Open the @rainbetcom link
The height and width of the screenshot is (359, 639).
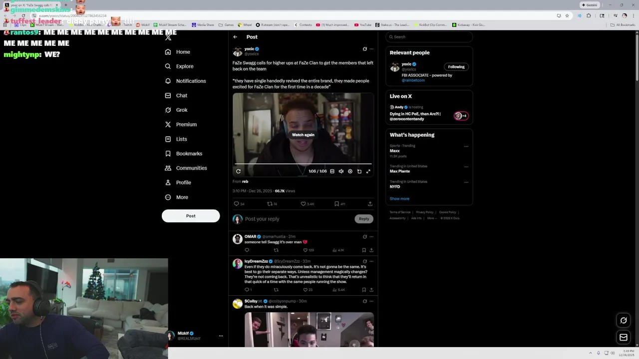point(413,80)
